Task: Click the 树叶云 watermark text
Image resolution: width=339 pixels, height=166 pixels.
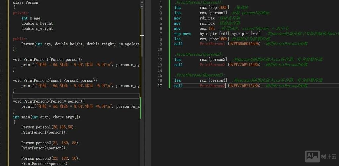Action: point(329,156)
